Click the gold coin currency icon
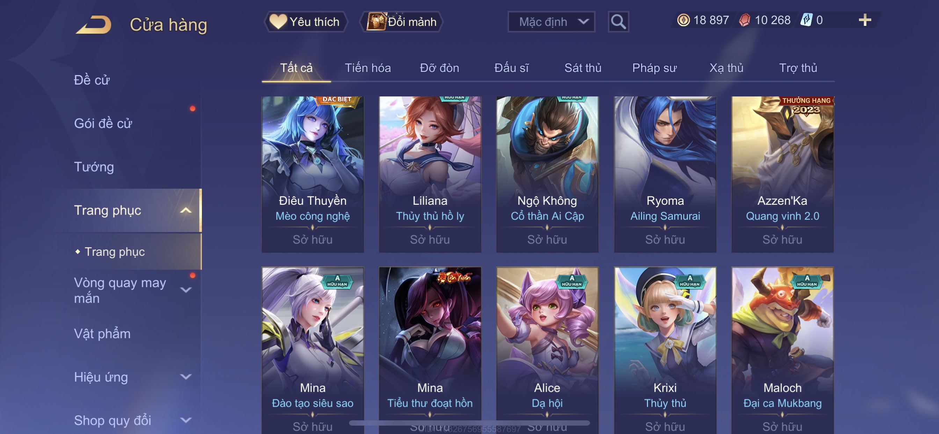The width and height of the screenshot is (939, 434). point(683,20)
